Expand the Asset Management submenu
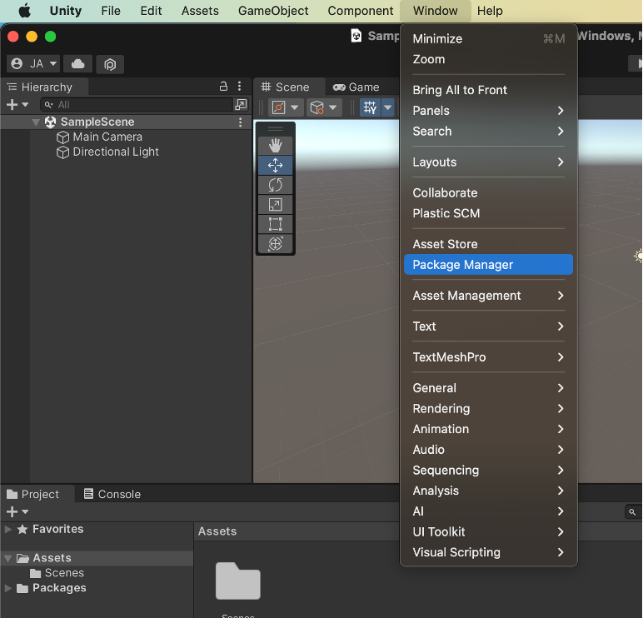This screenshot has height=618, width=643. pos(488,296)
